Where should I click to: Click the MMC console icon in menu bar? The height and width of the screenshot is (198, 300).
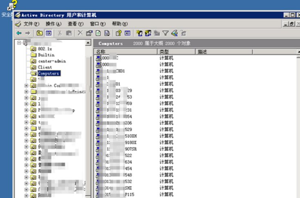pyautogui.click(x=18, y=24)
